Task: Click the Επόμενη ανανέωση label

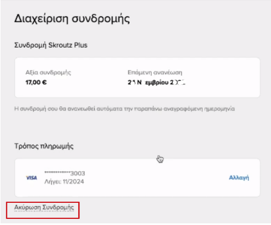Action: pyautogui.click(x=155, y=73)
